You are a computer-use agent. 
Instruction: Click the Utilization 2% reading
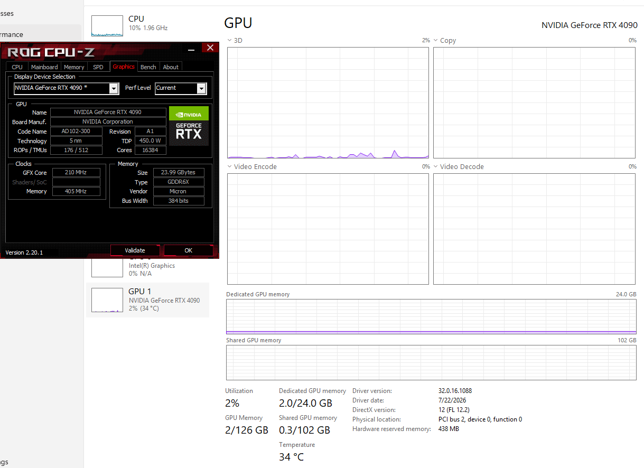[x=232, y=403]
